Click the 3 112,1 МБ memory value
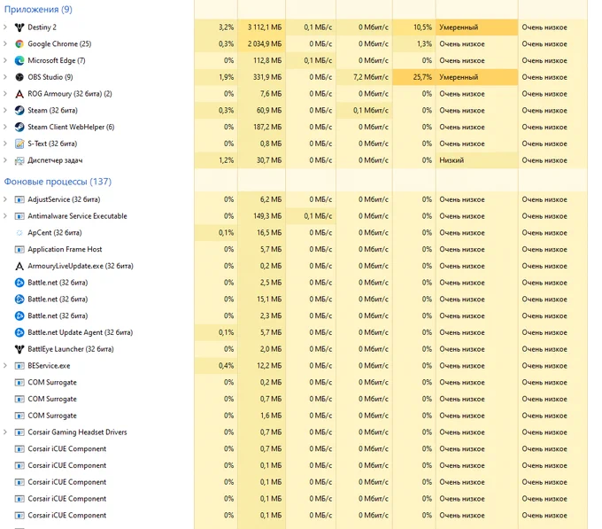The width and height of the screenshot is (602, 529). tap(264, 27)
